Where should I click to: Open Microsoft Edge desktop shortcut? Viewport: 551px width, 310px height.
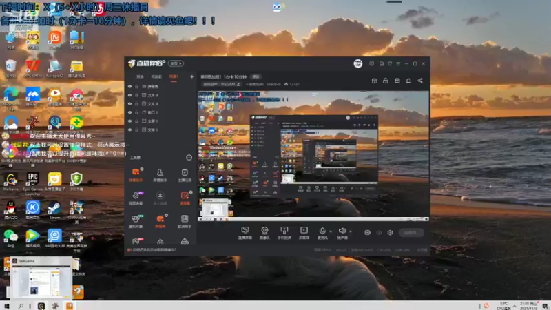(11, 99)
